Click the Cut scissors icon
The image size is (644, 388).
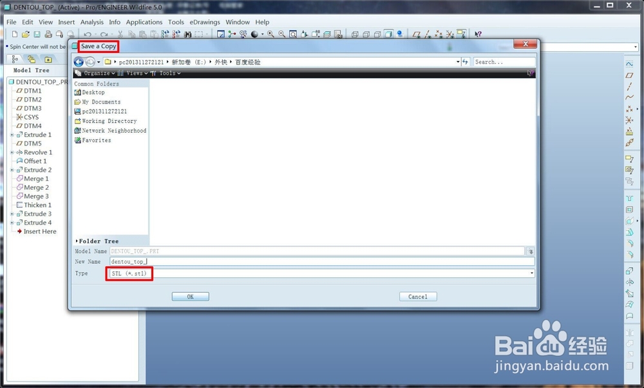(x=120, y=34)
